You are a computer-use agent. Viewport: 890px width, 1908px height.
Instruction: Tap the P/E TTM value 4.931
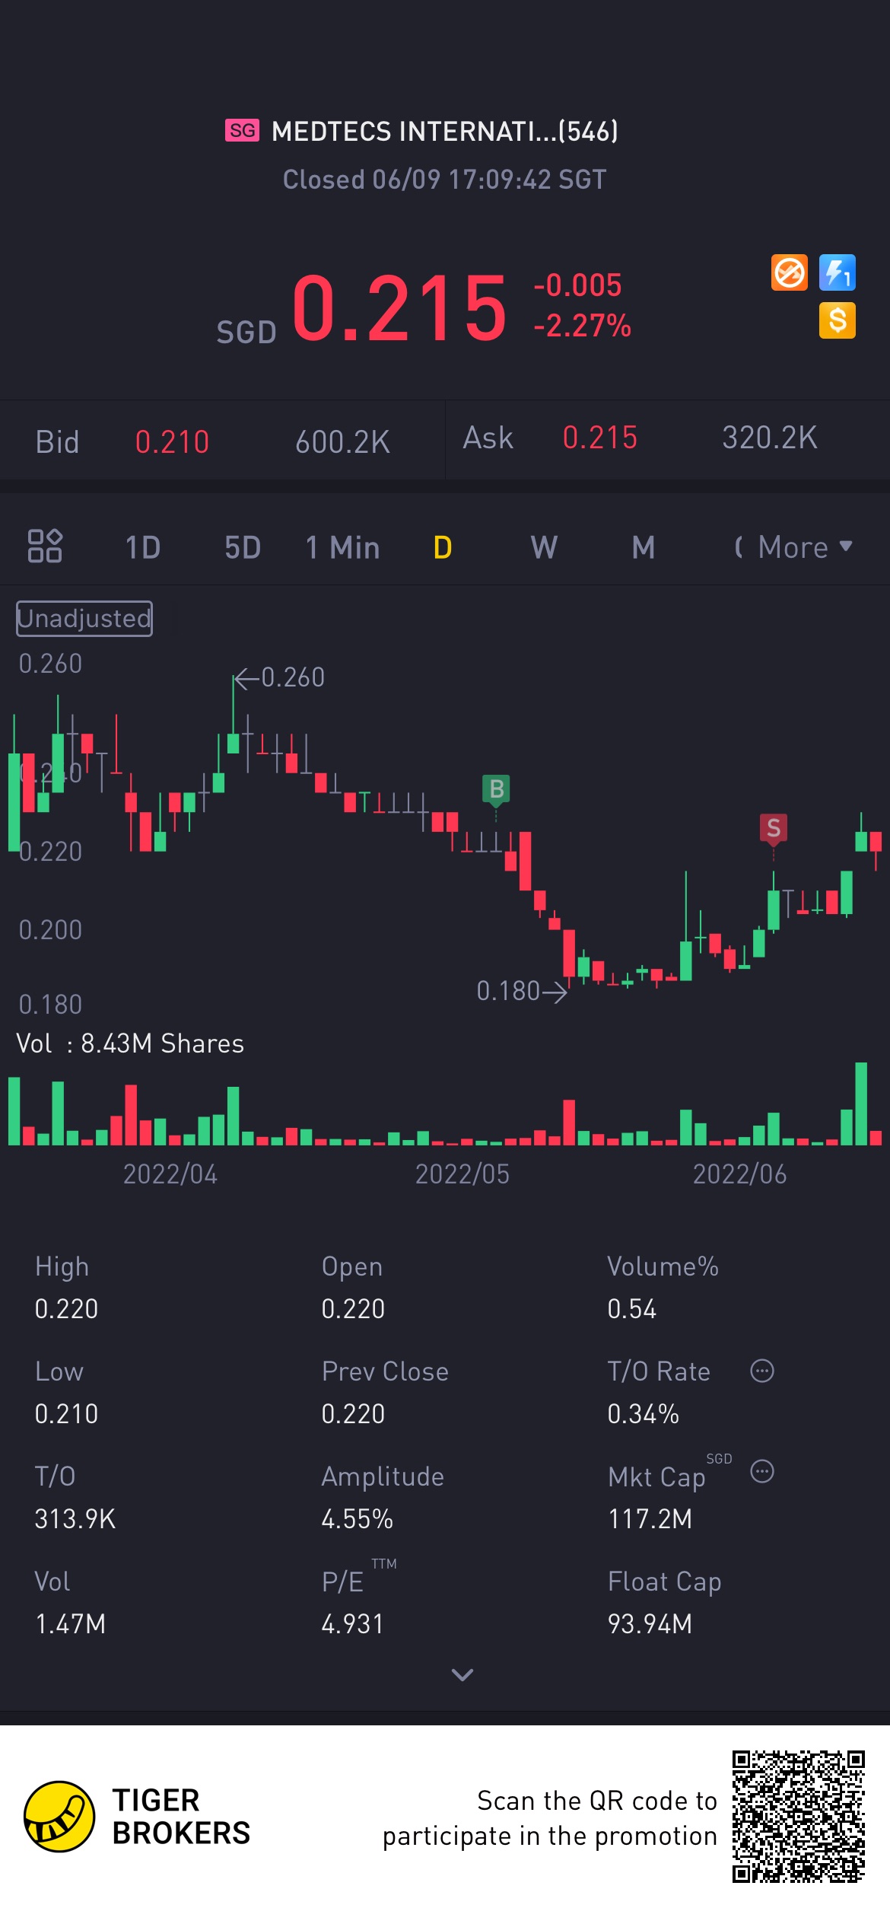(x=352, y=1624)
